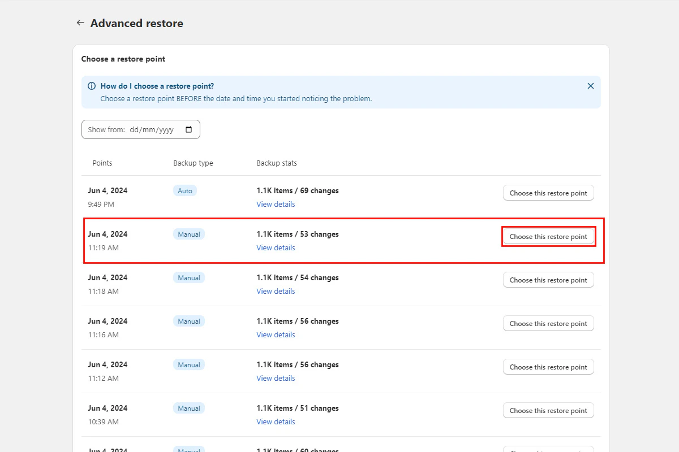The image size is (679, 452).
Task: Click the Points column header
Action: 102,163
